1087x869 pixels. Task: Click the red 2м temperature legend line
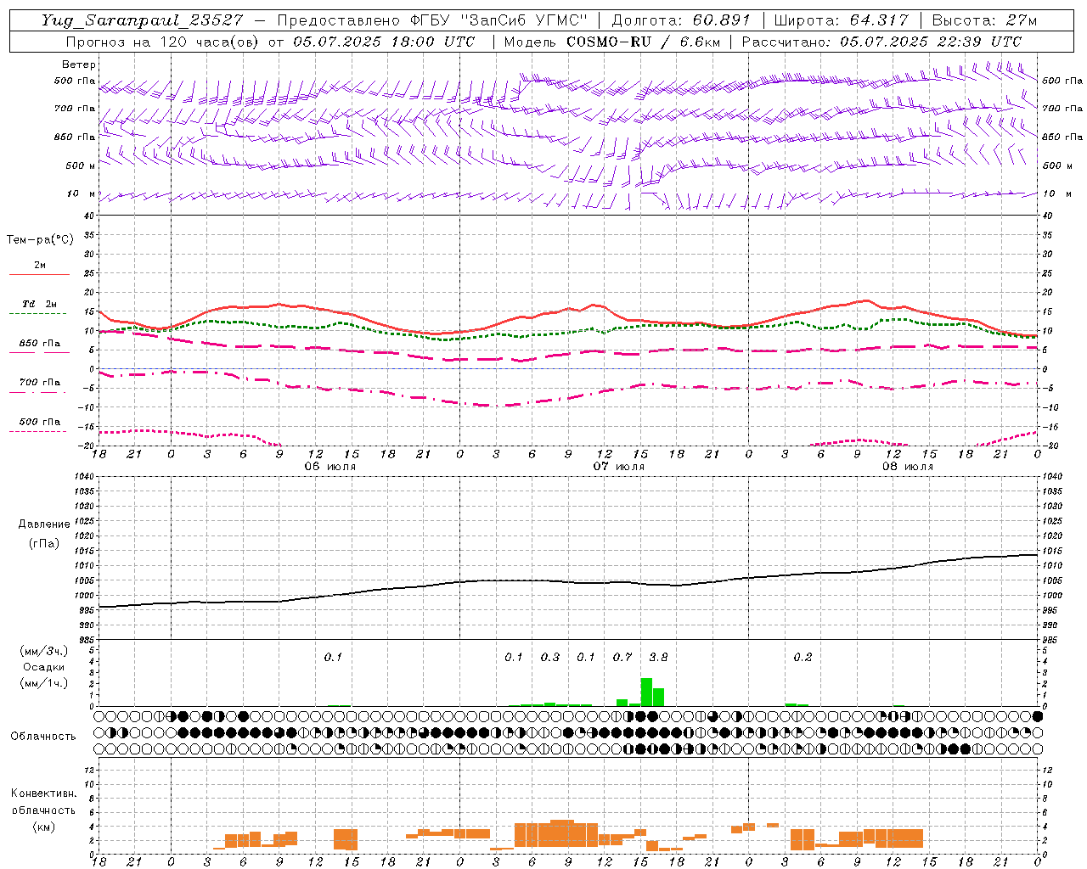pyautogui.click(x=39, y=275)
